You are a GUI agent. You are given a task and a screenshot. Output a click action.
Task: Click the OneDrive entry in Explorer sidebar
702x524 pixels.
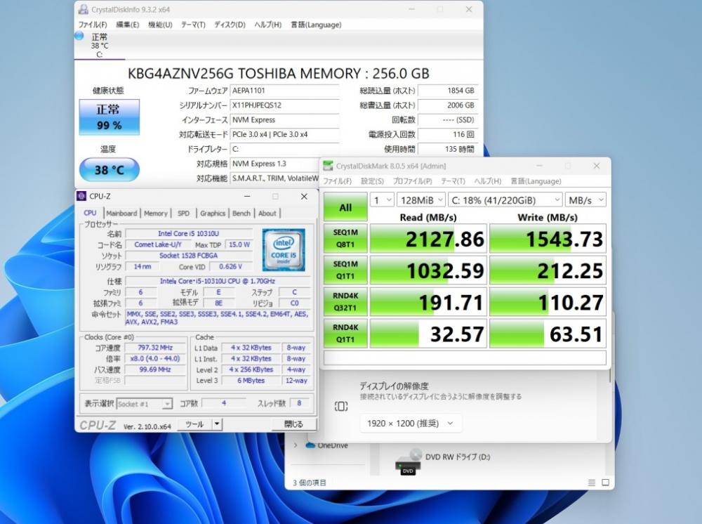pos(326,445)
